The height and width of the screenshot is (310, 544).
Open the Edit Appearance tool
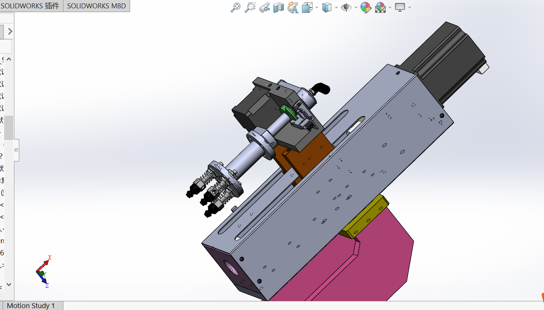[x=366, y=8]
